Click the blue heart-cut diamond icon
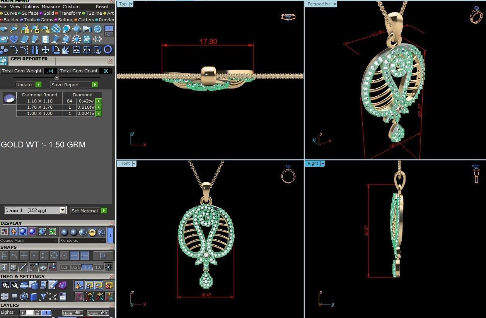Screen dimensions: 486x318 coord(14,39)
